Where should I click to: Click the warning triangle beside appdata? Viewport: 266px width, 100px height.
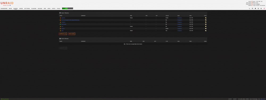[60, 18]
